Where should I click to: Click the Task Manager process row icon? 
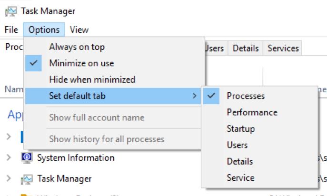pos(27,179)
